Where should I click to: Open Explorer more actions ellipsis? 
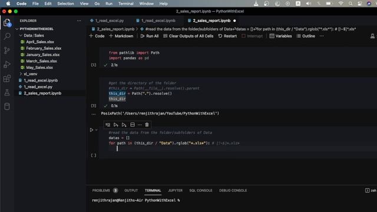[79, 21]
